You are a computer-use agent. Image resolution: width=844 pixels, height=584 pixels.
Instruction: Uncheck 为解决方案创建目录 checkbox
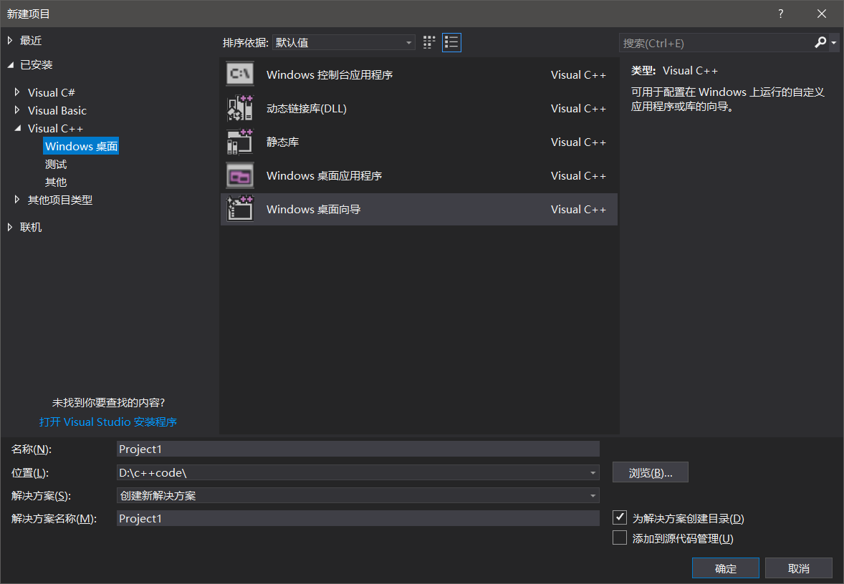point(620,517)
